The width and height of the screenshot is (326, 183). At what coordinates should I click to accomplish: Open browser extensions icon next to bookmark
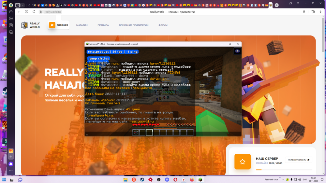313,12
